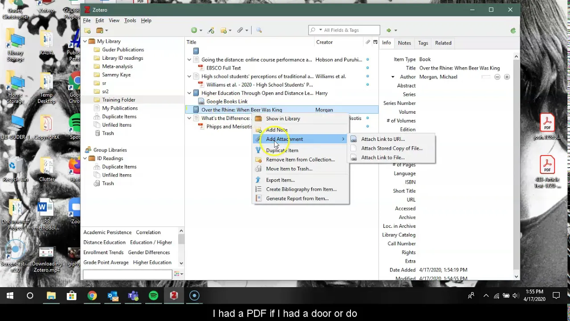Click the PDF icon beside EBSCO Full Text
Image resolution: width=570 pixels, height=321 pixels.
pos(201,68)
